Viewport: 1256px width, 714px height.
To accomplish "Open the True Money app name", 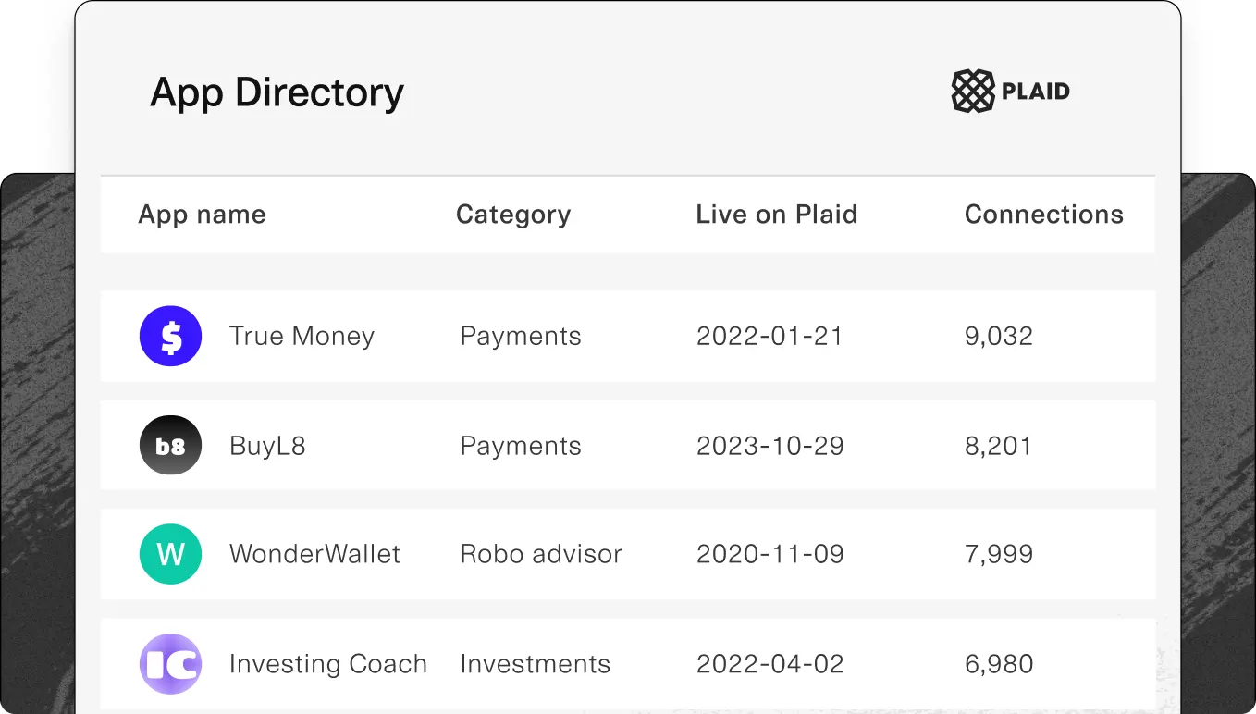I will click(302, 336).
